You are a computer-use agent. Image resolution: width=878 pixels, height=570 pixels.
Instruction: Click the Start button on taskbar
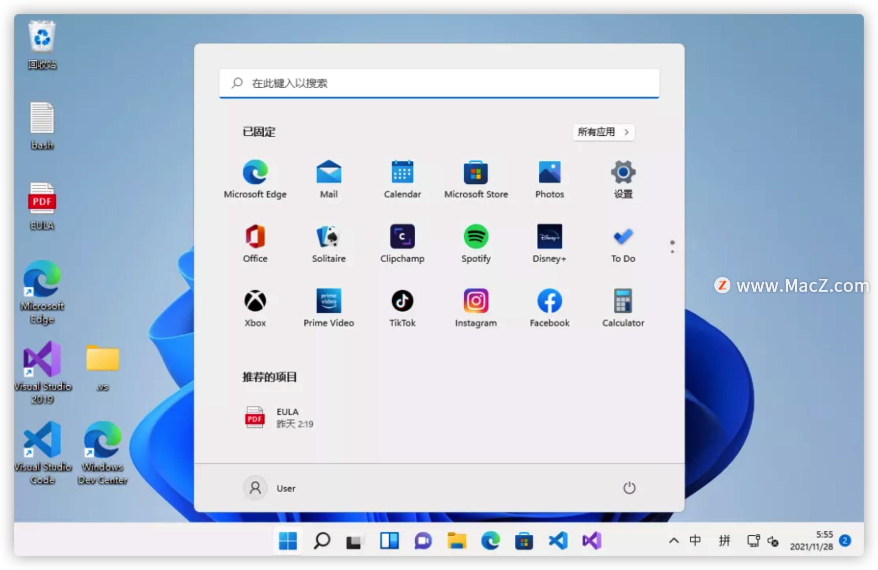[288, 541]
